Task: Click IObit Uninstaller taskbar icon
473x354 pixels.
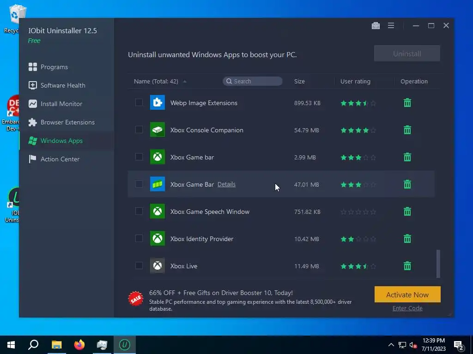Action: (x=125, y=345)
